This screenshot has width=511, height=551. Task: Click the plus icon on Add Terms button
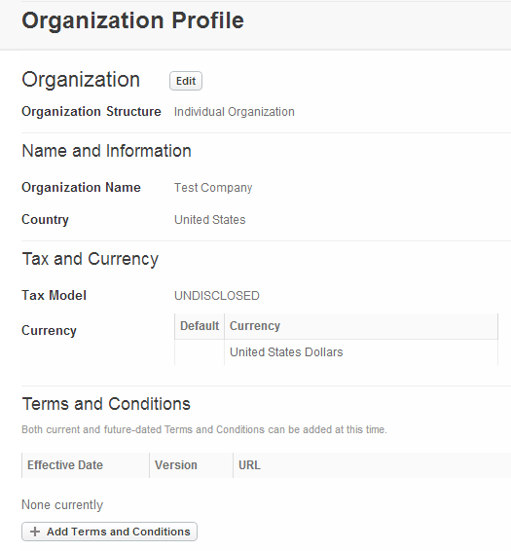[x=35, y=532]
